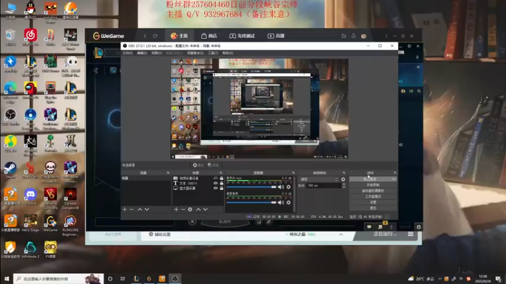Open the 腾讯QQ desktop shortcut
Screen dimensions: 506x284
[30, 11]
